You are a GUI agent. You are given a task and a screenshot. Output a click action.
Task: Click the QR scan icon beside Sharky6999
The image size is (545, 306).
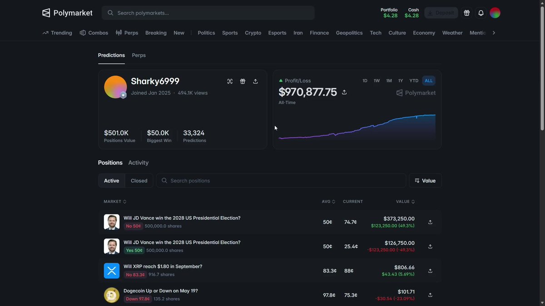pos(230,81)
